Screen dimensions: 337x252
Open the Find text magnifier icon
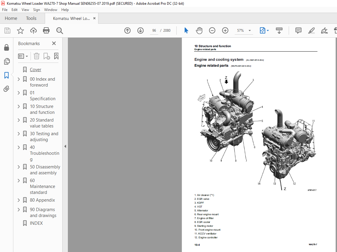[x=60, y=31]
